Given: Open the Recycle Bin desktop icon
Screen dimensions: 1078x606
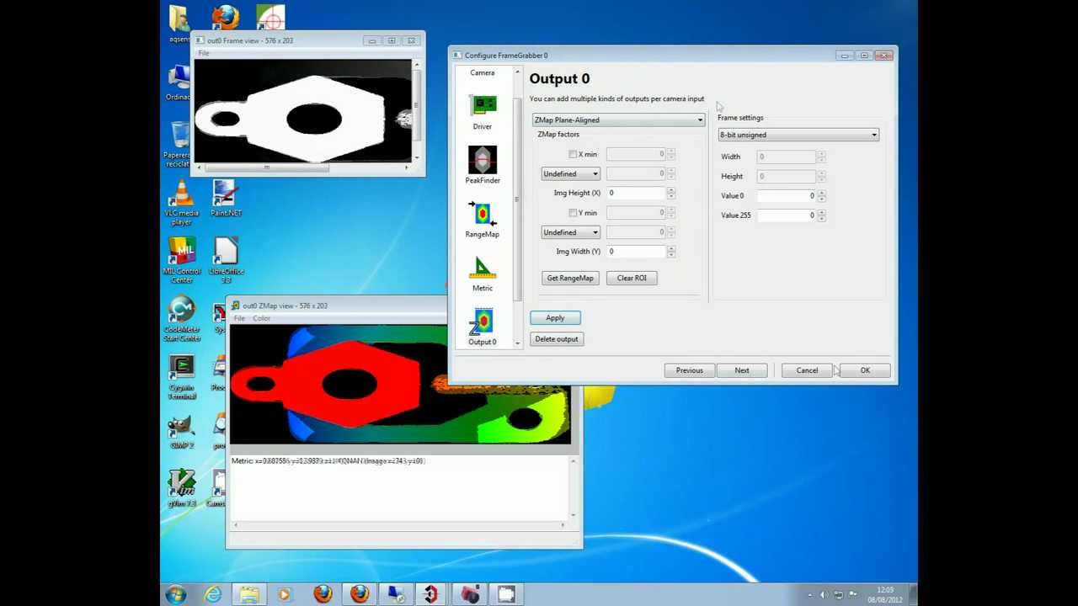Looking at the screenshot, I should pos(179,144).
